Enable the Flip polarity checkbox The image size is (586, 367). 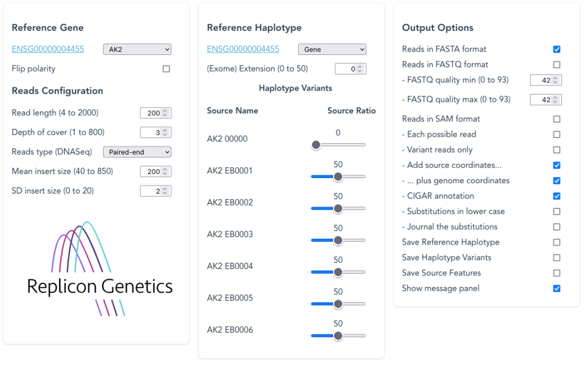pyautogui.click(x=166, y=69)
